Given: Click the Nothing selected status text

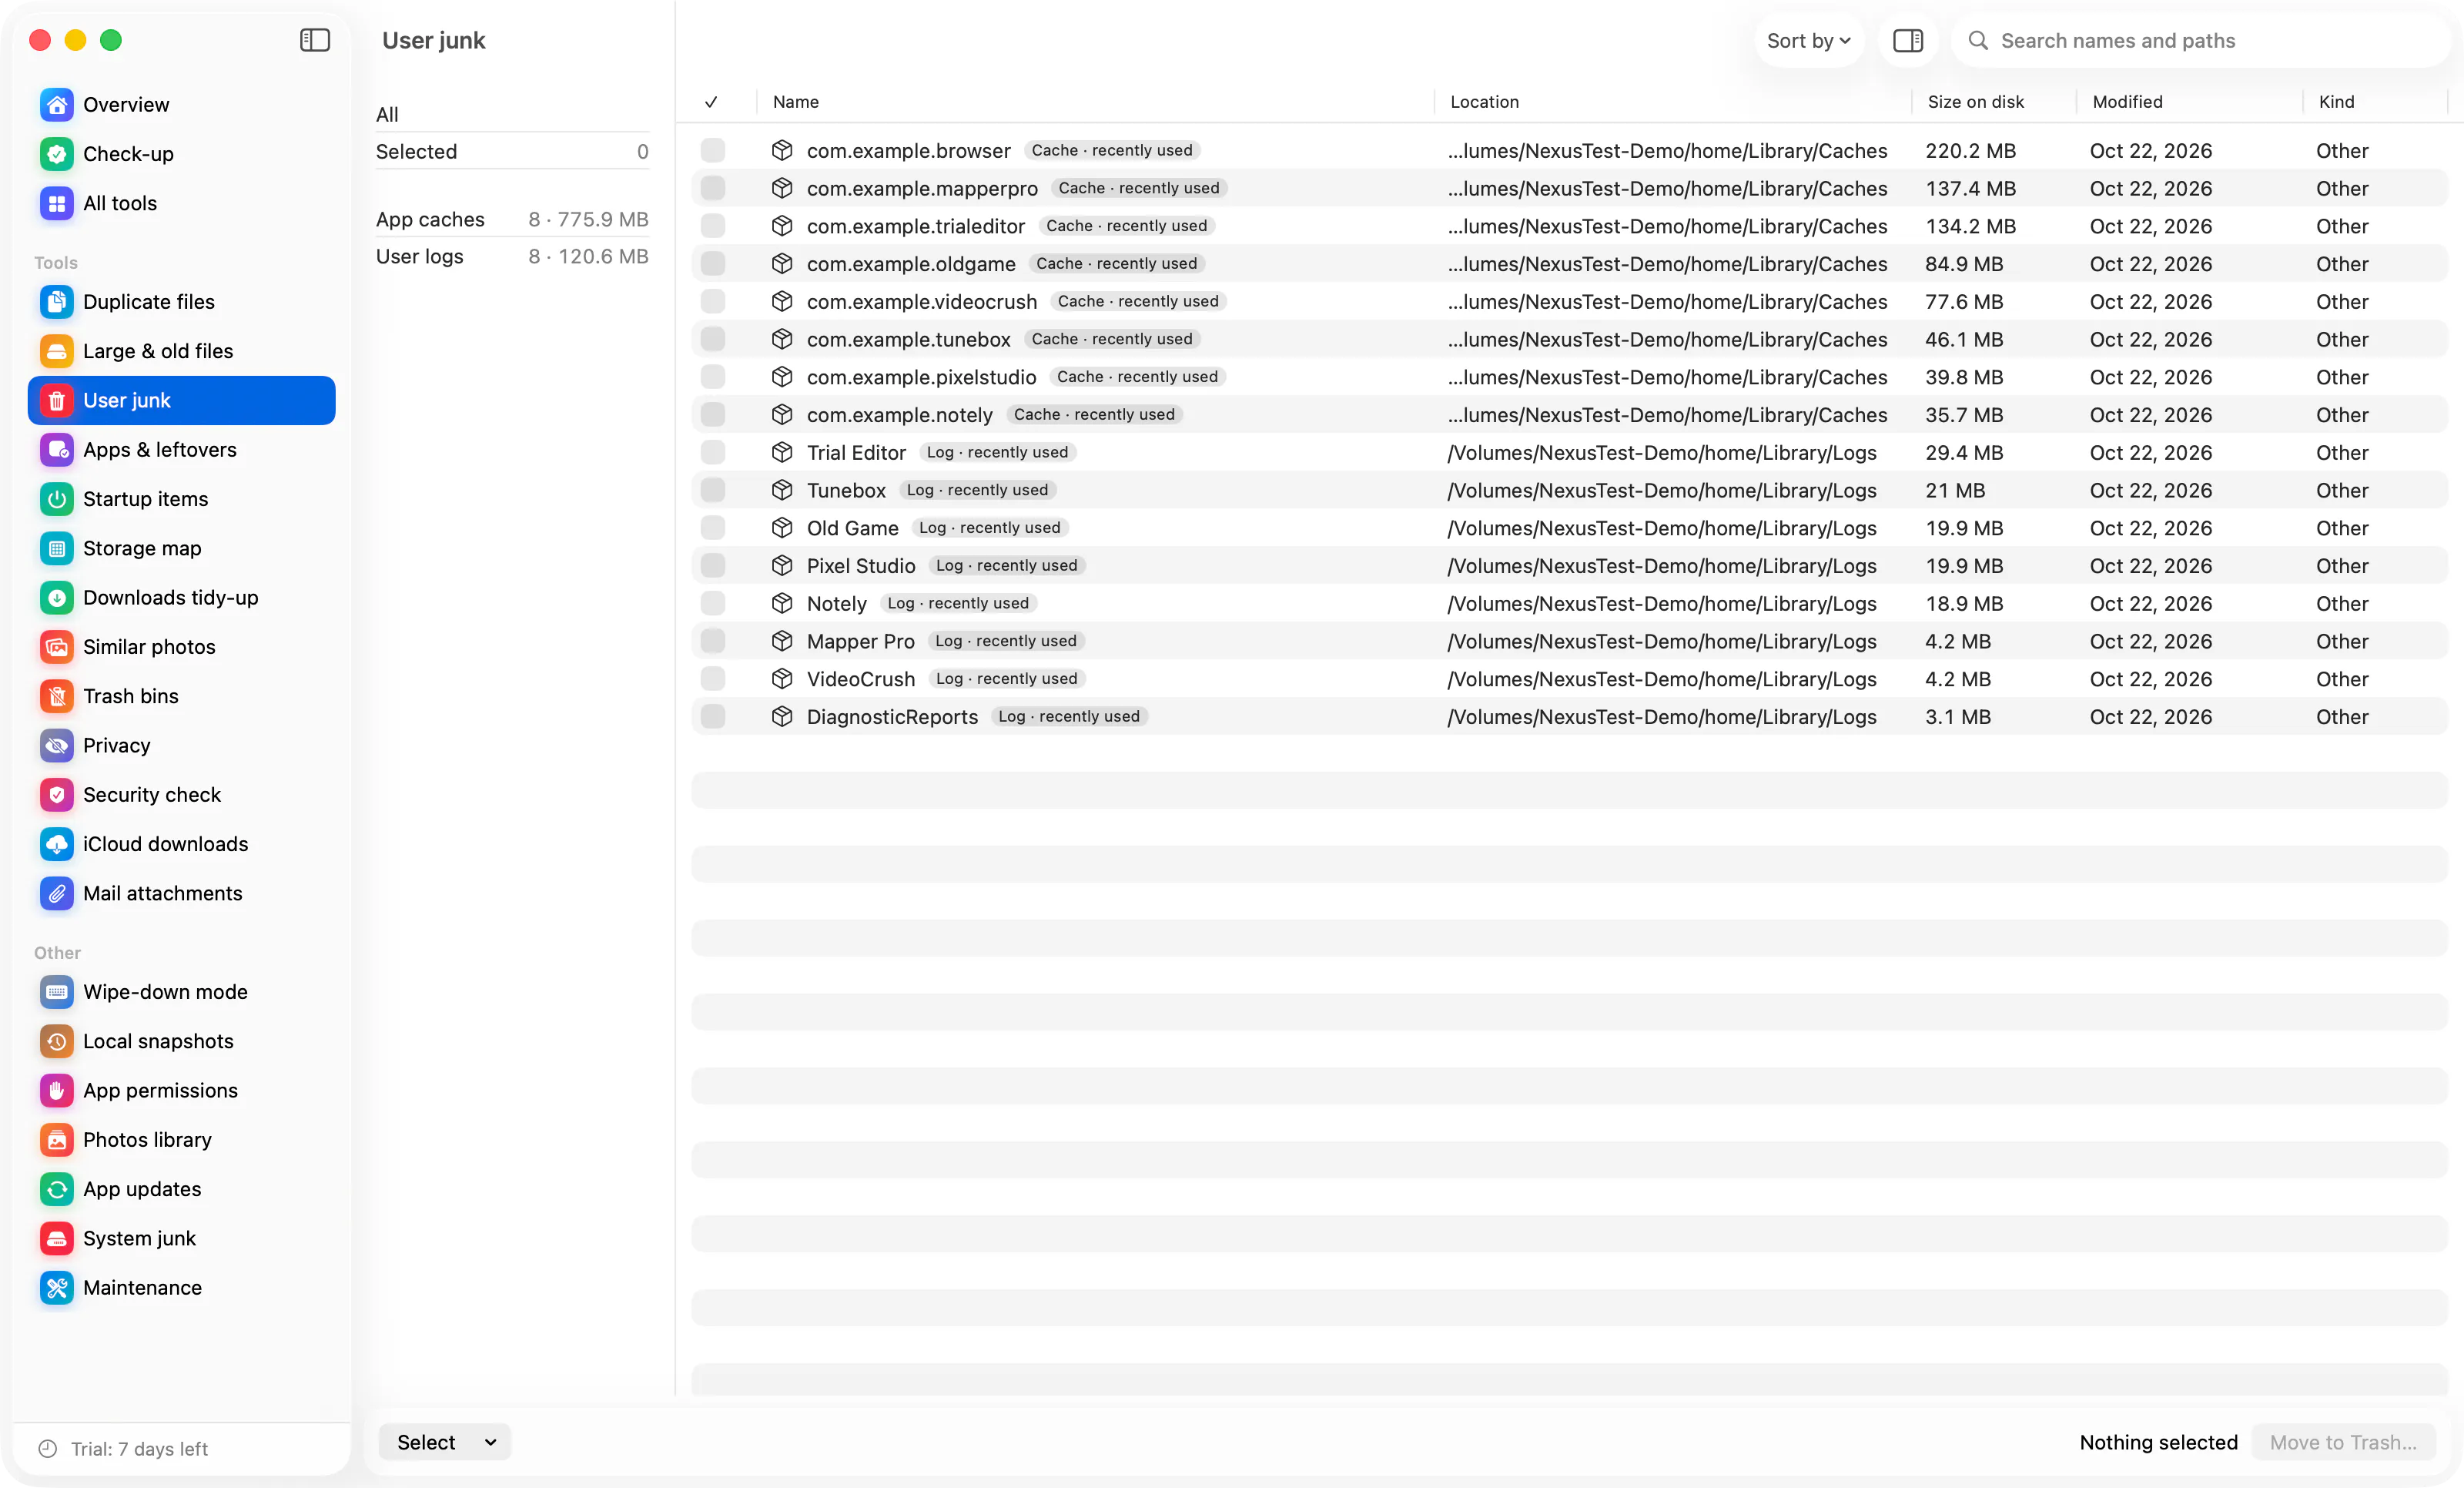Looking at the screenshot, I should click(2158, 1442).
